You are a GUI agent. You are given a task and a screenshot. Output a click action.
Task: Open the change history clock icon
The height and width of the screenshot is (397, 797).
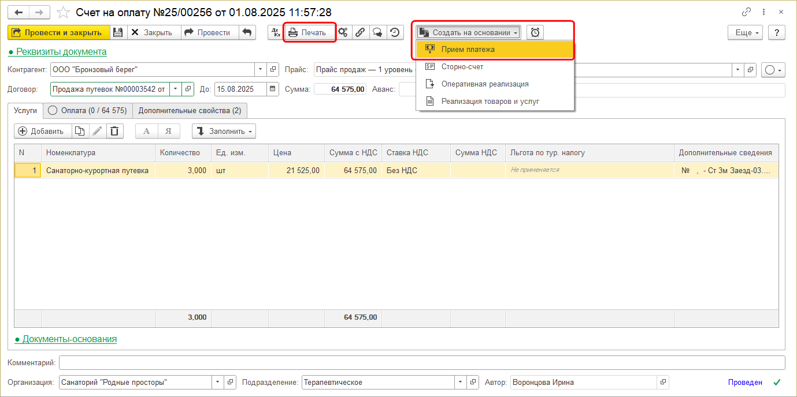(x=395, y=32)
